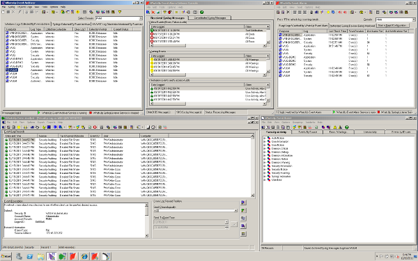Click the Seek Chronologically slider track

pos(196,210)
